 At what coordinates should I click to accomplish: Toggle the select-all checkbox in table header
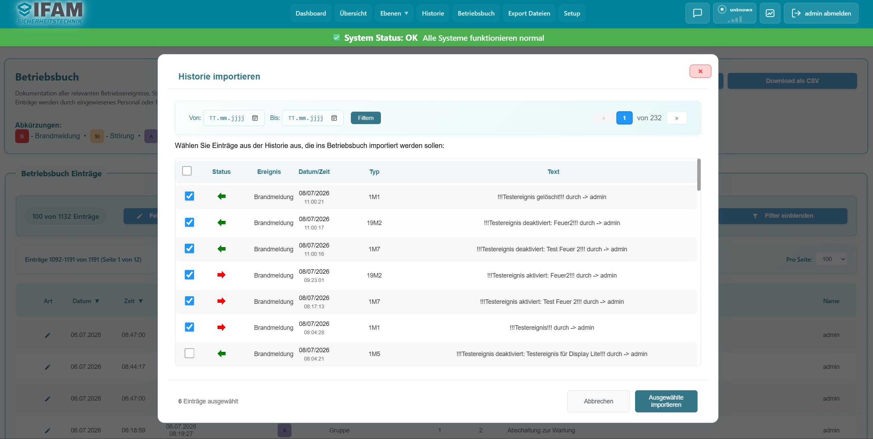pos(187,171)
